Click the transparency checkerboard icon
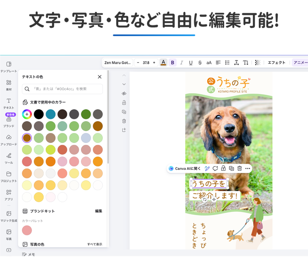This screenshot has width=308, height=257. pos(257,63)
